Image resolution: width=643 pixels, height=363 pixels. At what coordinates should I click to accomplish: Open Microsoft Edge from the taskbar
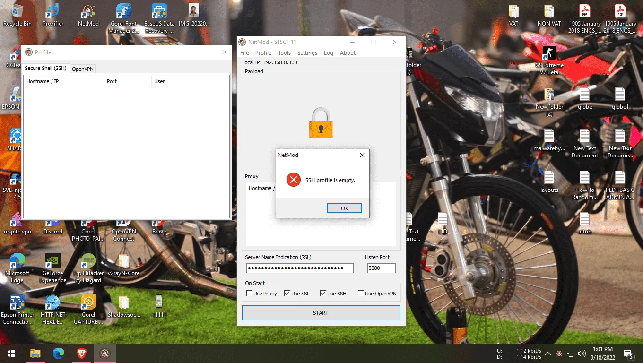59,353
